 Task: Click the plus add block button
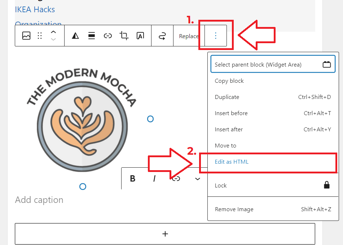[165, 234]
